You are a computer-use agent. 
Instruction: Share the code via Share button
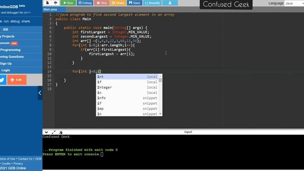click(x=118, y=3)
